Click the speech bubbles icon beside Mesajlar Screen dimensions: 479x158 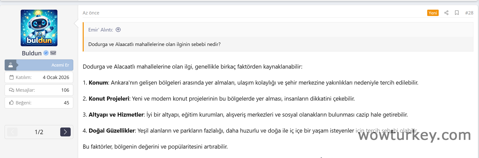click(x=11, y=90)
